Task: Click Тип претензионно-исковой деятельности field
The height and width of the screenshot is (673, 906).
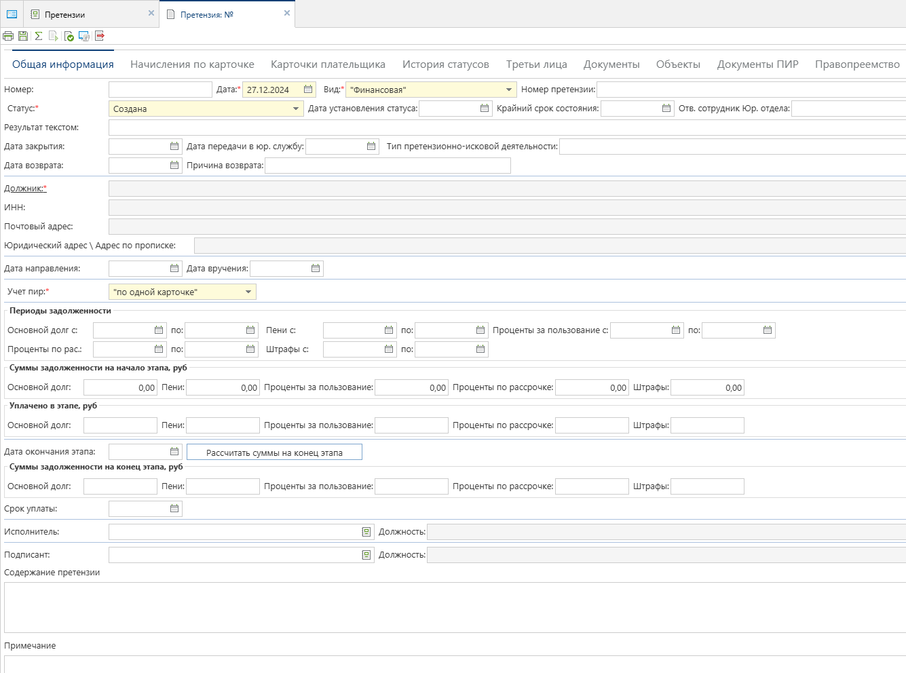Action: pos(732,147)
